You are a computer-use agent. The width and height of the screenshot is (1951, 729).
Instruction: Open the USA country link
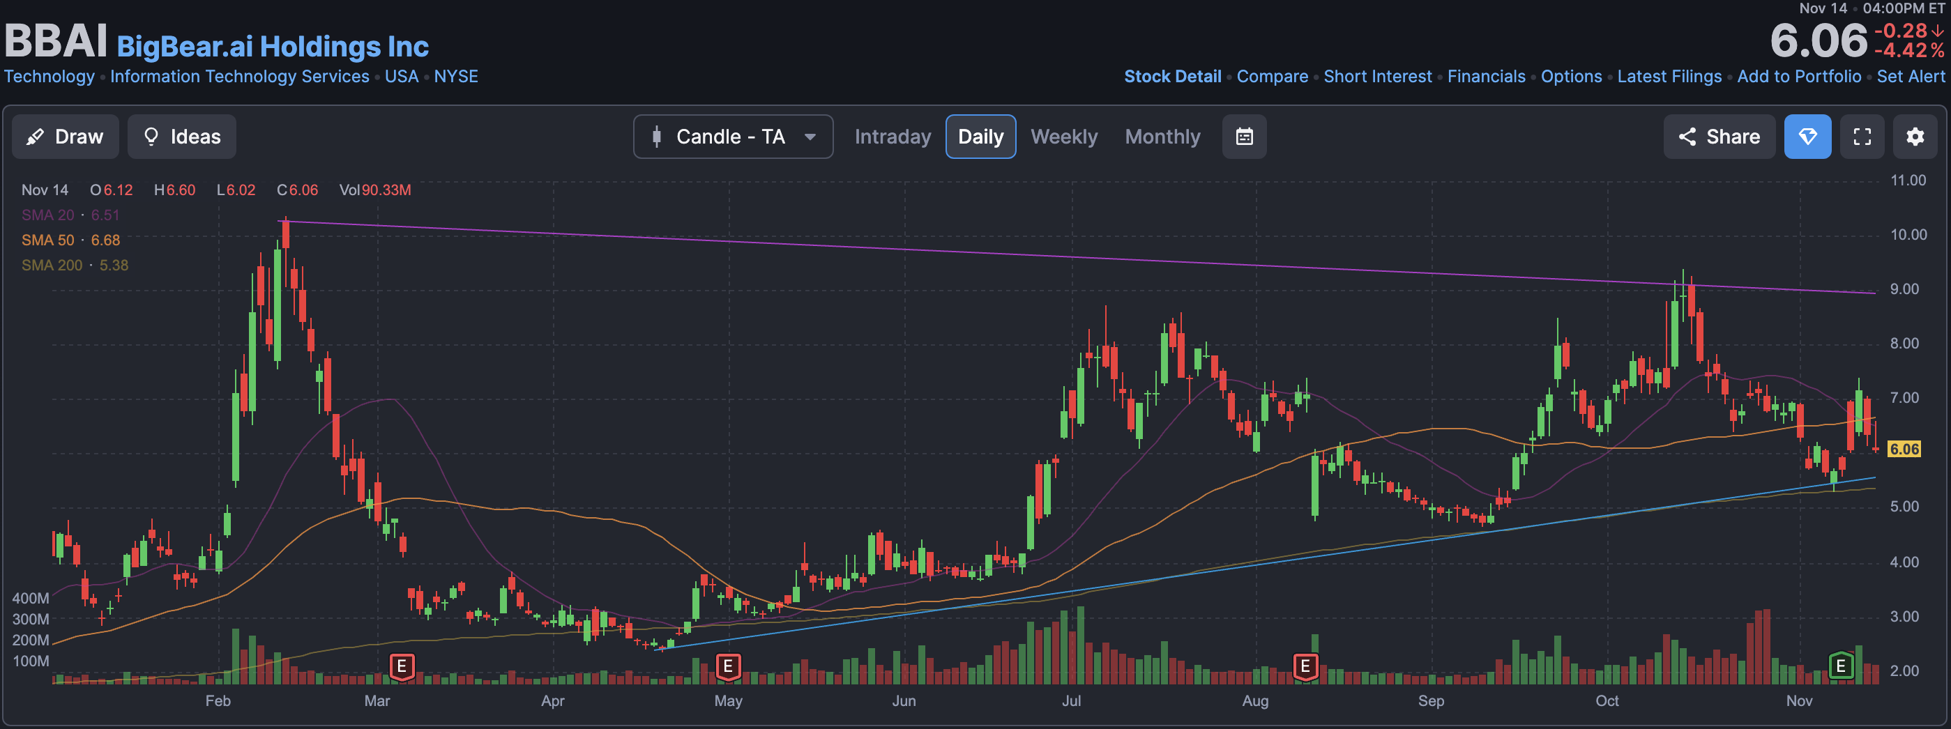402,77
